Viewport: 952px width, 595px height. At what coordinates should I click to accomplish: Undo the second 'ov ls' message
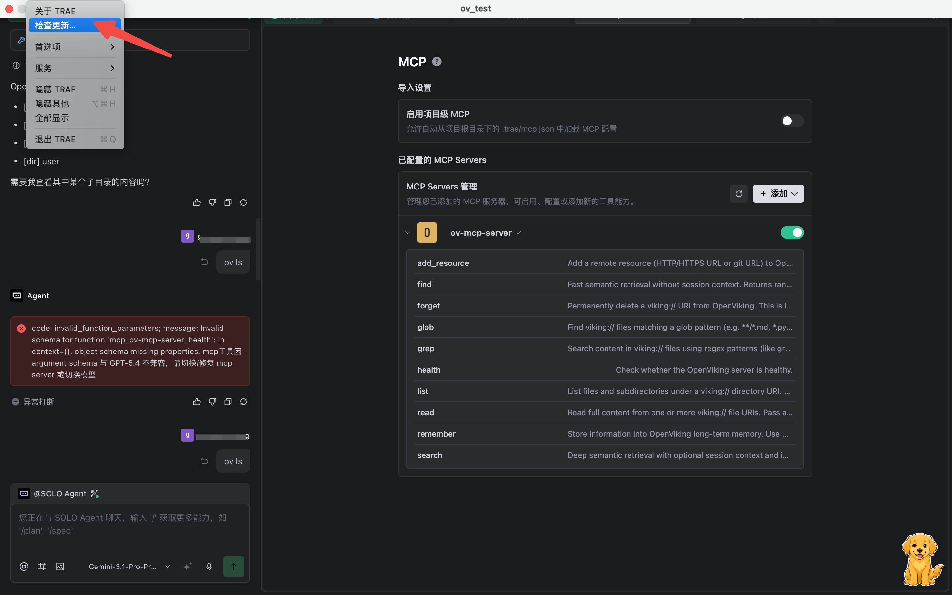pos(205,461)
